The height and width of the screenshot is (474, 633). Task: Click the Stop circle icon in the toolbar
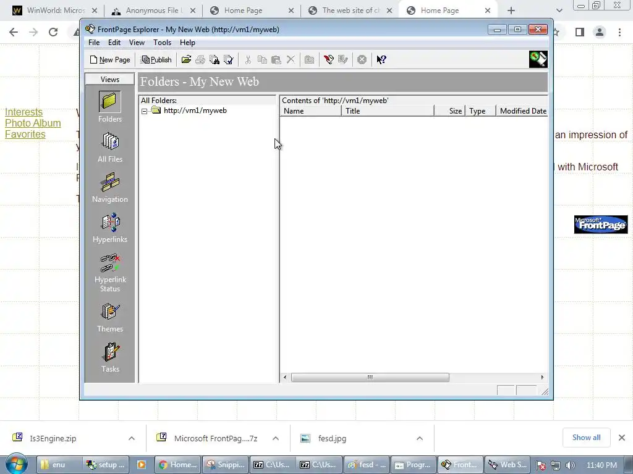pyautogui.click(x=362, y=60)
